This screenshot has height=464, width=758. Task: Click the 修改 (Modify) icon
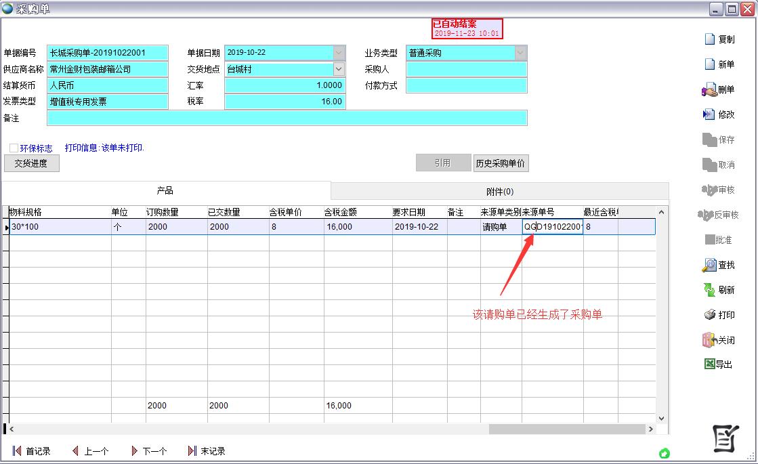pos(709,114)
